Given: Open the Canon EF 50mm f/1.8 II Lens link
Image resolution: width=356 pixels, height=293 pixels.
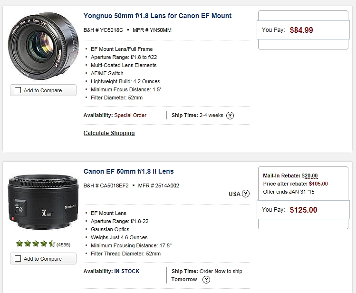Looking at the screenshot, I should (x=128, y=171).
